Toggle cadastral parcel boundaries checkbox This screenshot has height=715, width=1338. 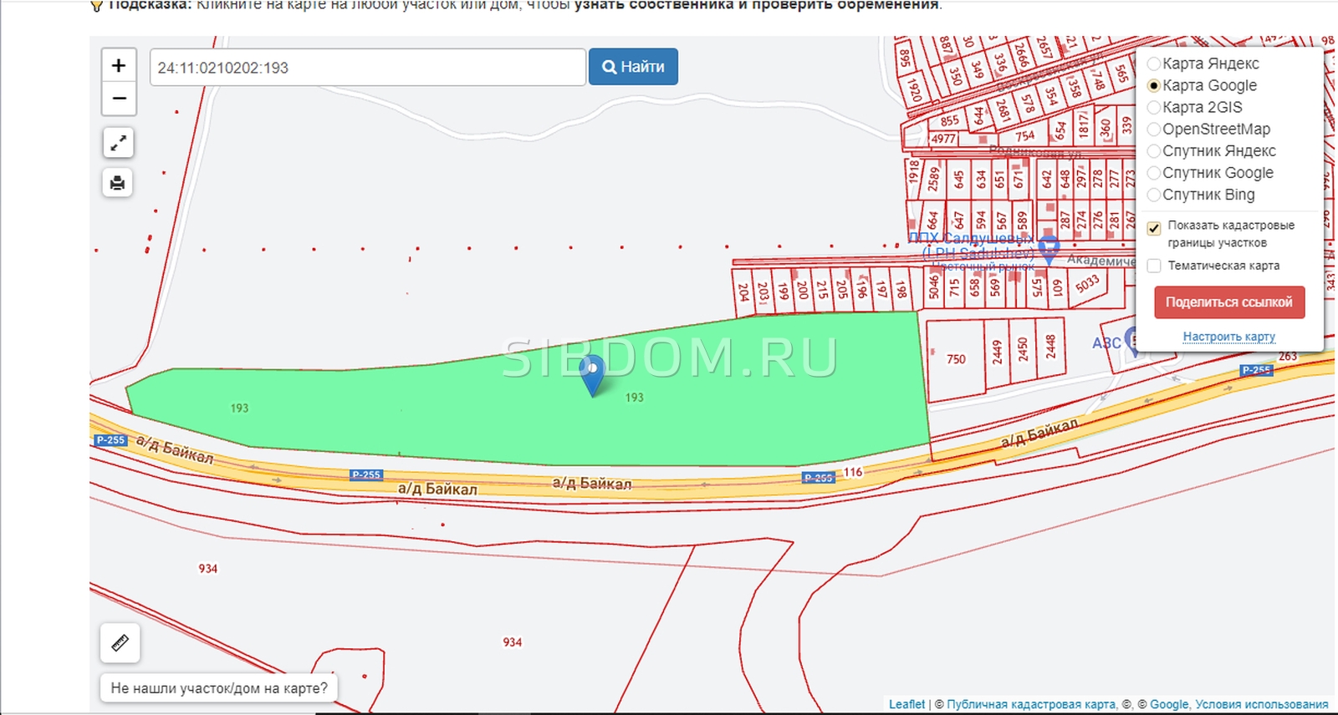[1154, 227]
